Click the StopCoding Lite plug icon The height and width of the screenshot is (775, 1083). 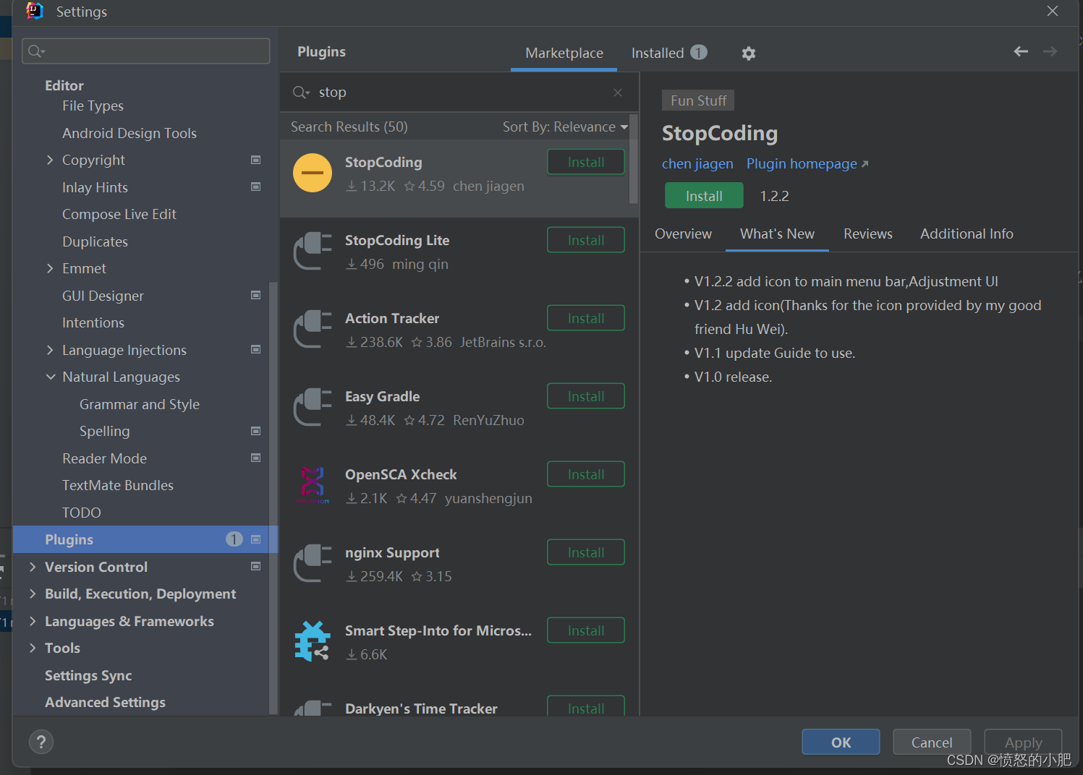(313, 251)
